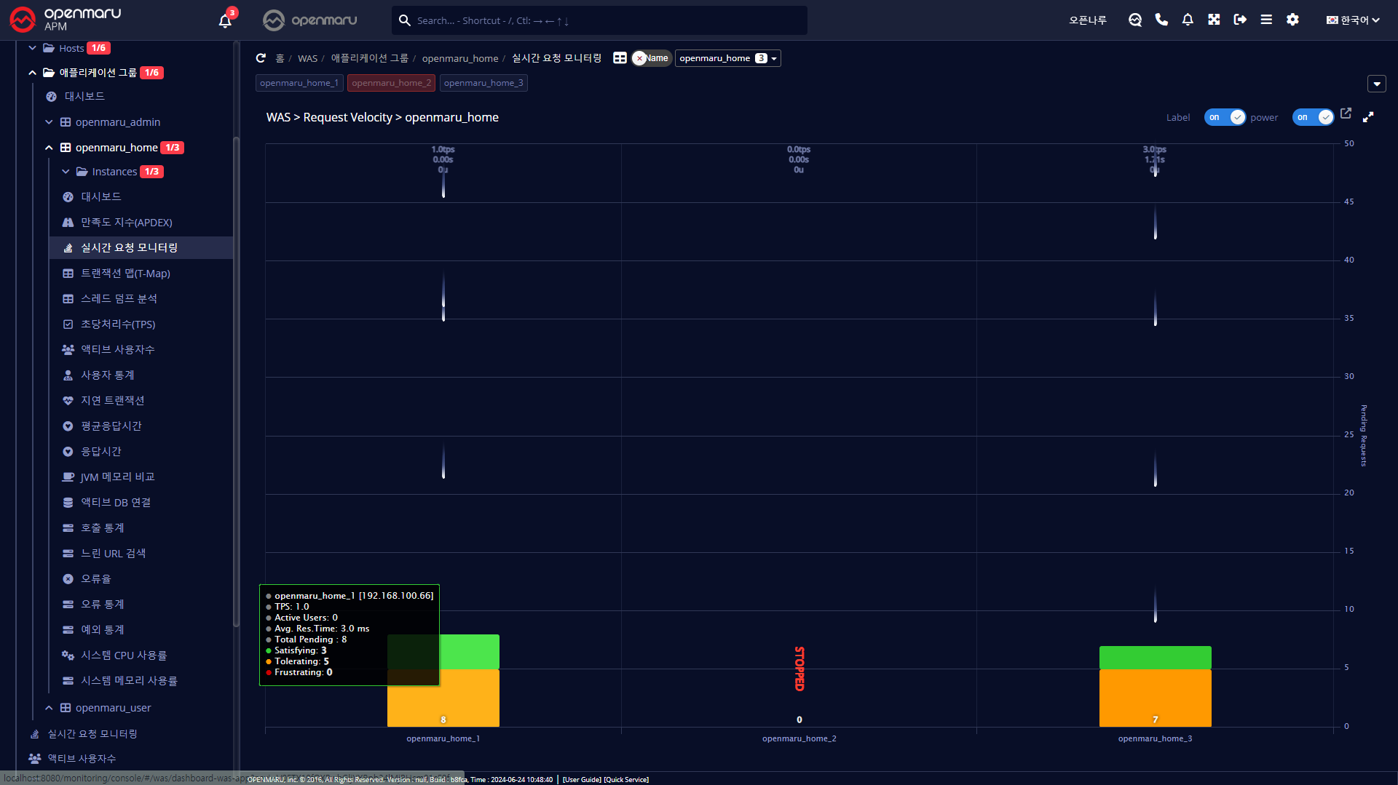
Task: Toggle the power switch off
Action: 1313,117
